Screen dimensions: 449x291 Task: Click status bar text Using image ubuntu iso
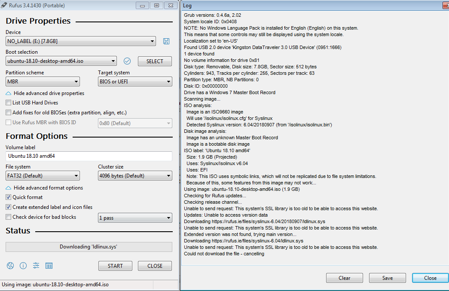pyautogui.click(x=55, y=285)
